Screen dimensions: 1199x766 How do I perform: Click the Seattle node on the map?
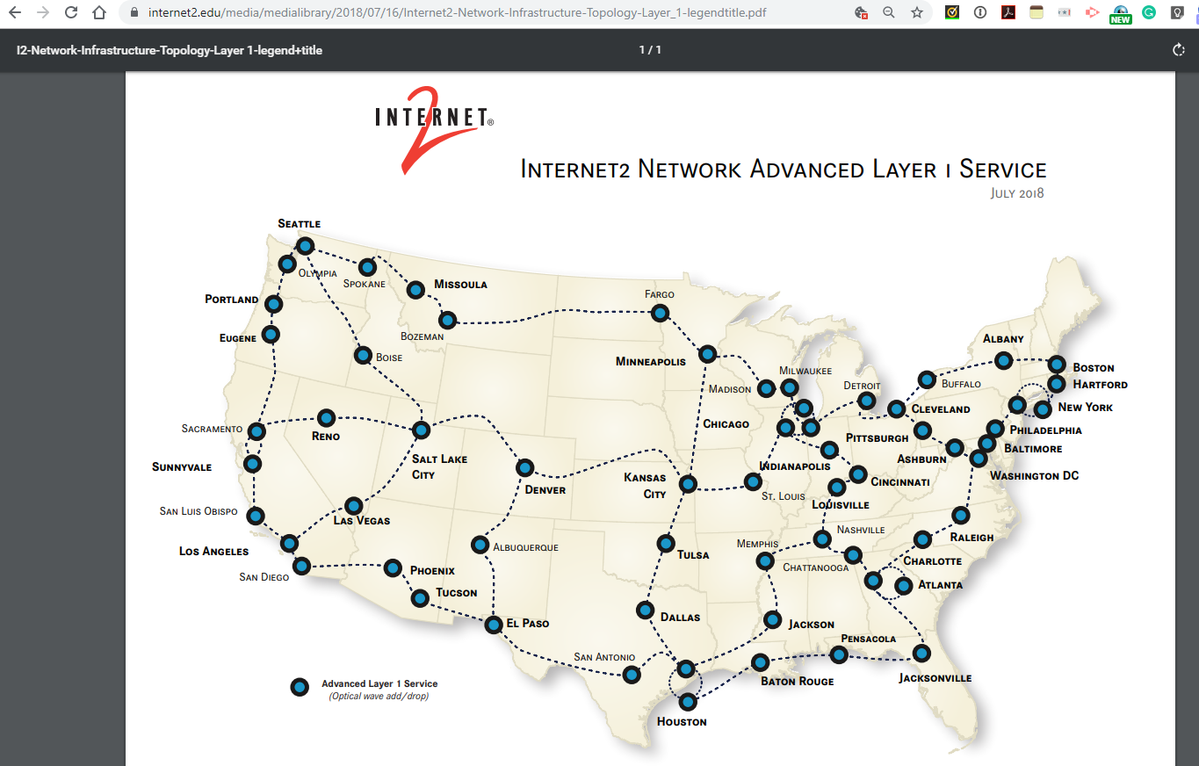point(305,246)
